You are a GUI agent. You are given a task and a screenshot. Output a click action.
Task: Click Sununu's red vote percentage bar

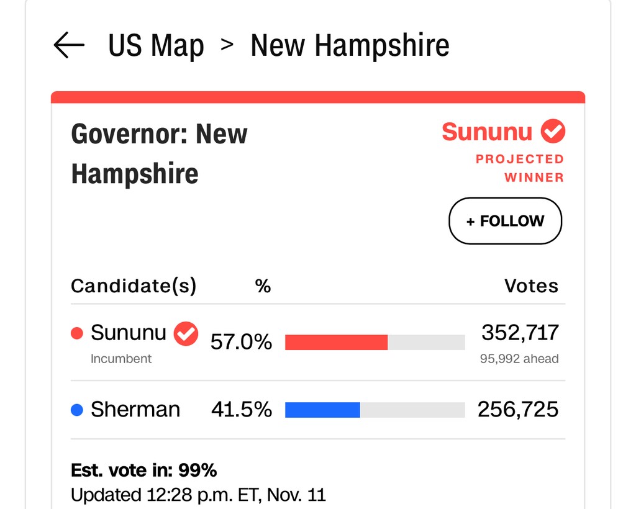click(336, 342)
